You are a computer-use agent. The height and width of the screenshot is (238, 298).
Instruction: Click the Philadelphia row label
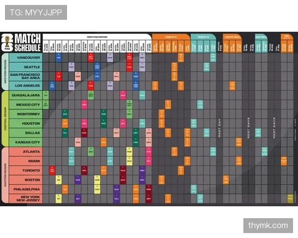coord(26,189)
